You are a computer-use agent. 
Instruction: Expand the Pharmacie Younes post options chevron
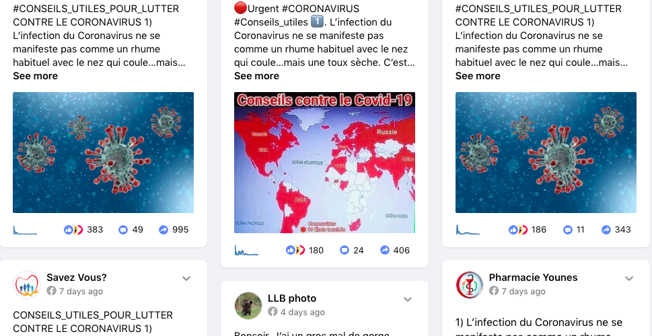tap(629, 279)
